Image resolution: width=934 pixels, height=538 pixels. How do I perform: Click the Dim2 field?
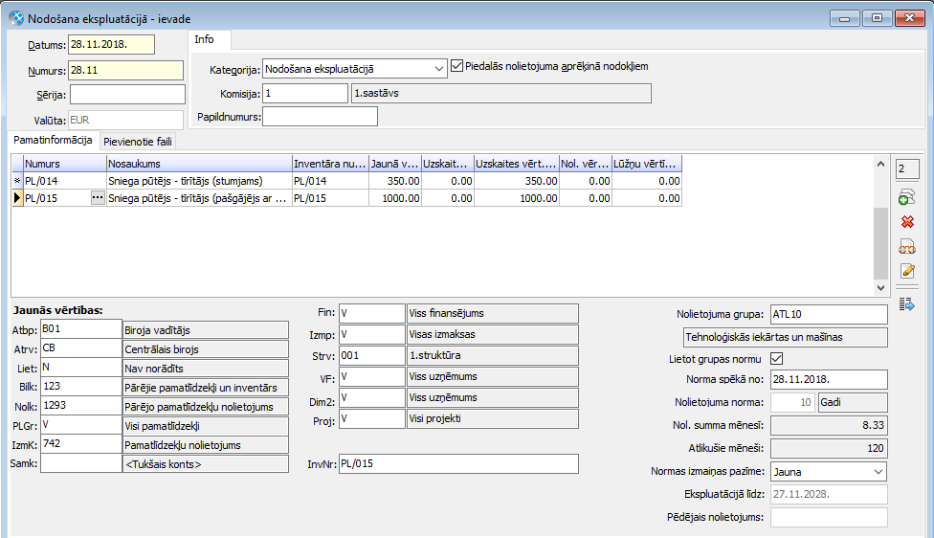[x=372, y=398]
